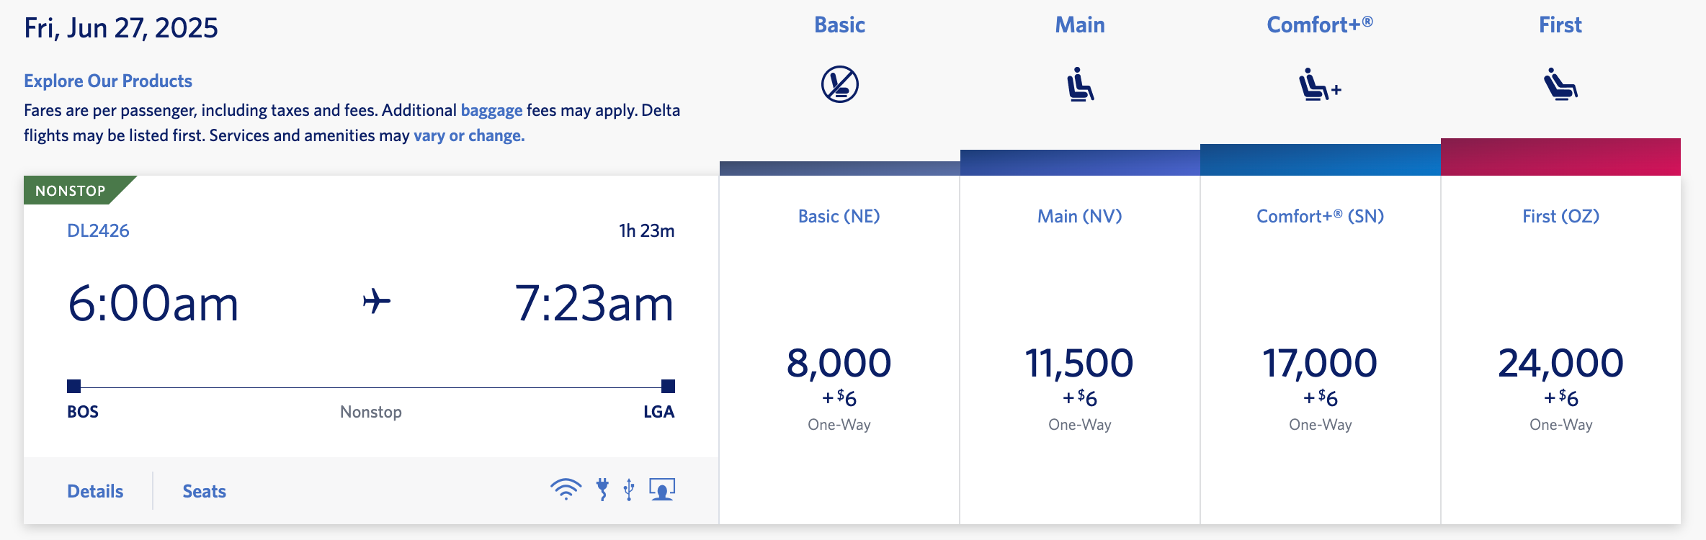Click the NONSTOP badge on the flight card

tap(71, 190)
